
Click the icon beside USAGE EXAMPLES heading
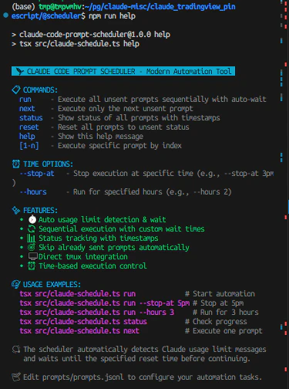[x=16, y=284]
